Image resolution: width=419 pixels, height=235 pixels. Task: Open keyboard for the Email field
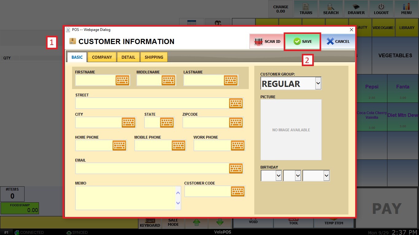(236, 168)
